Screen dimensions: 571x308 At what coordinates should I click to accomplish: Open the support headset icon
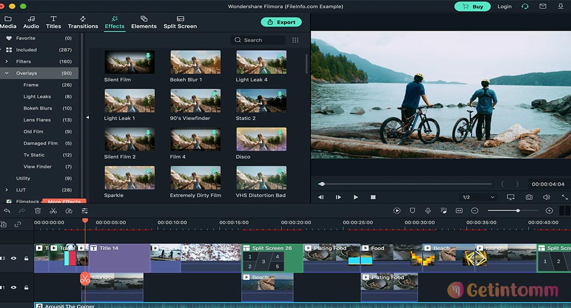coord(525,7)
